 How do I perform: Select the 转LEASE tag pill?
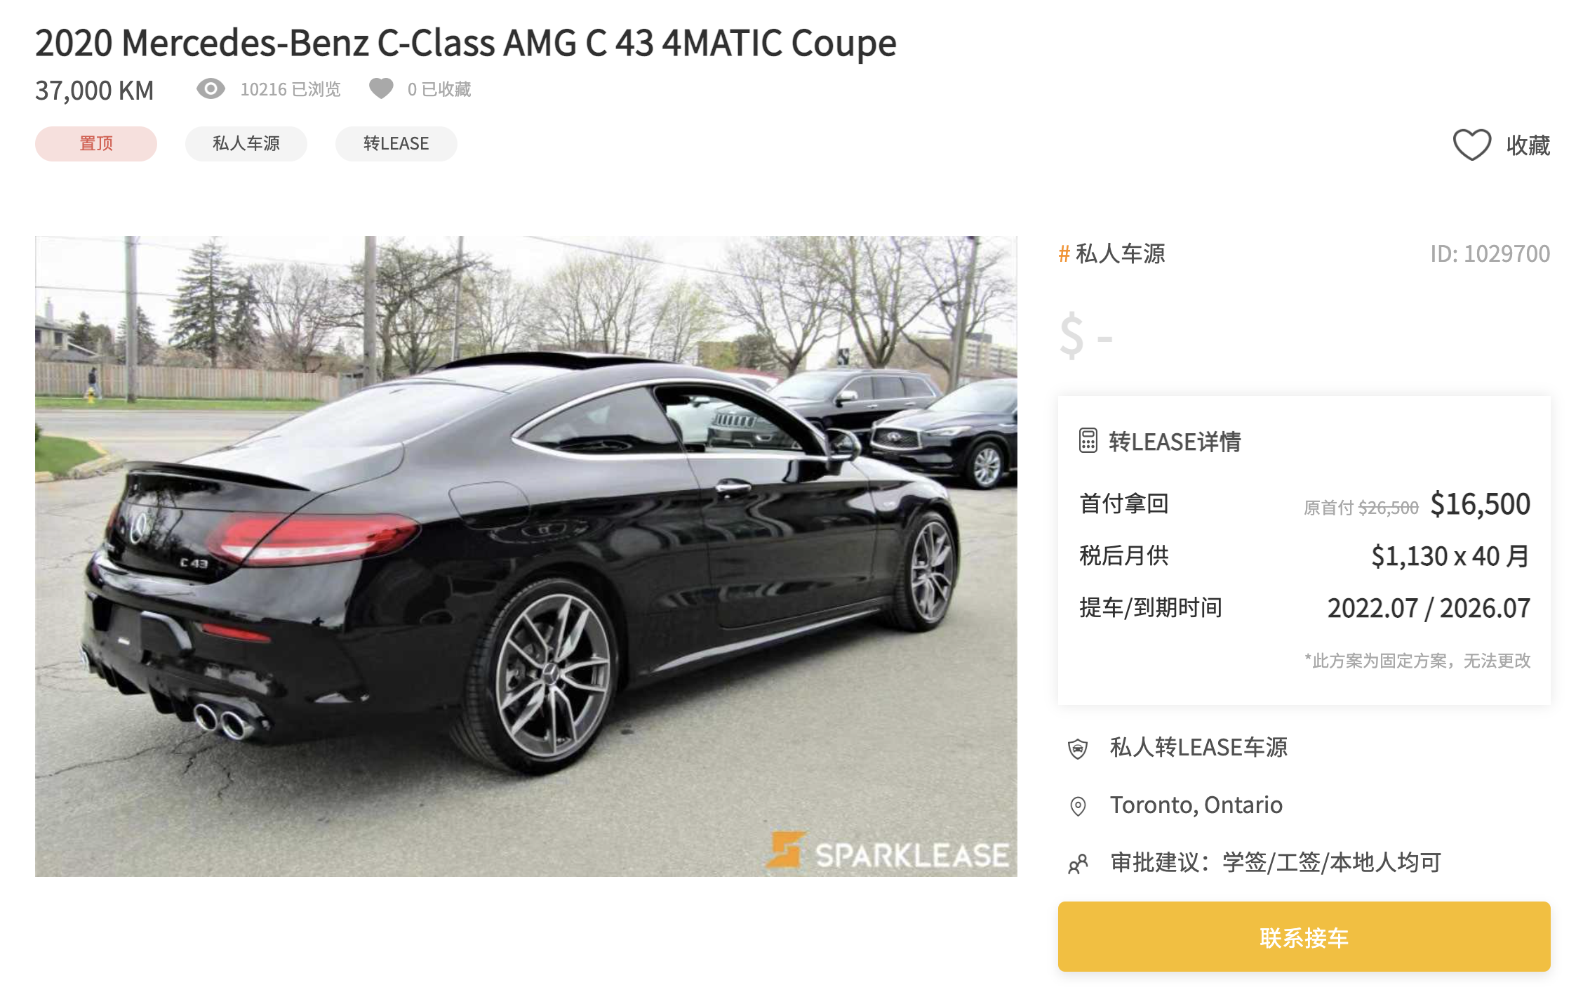pos(396,144)
